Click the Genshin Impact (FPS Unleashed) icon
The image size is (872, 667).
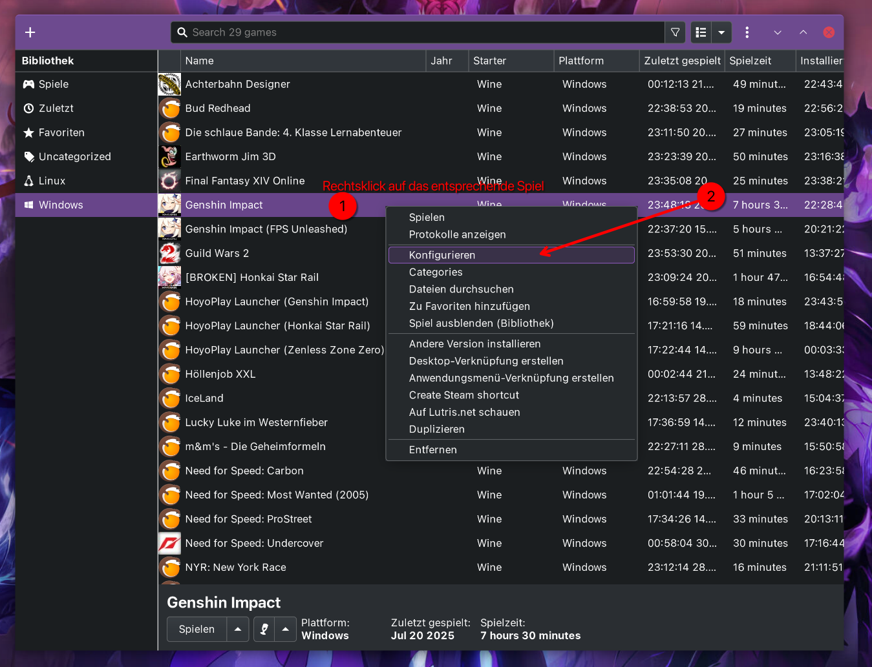point(169,229)
